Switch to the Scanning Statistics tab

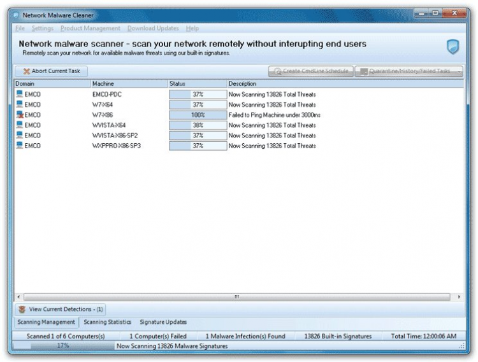click(x=107, y=322)
